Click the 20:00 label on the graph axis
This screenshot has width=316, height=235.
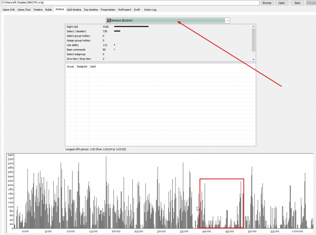point(116,231)
